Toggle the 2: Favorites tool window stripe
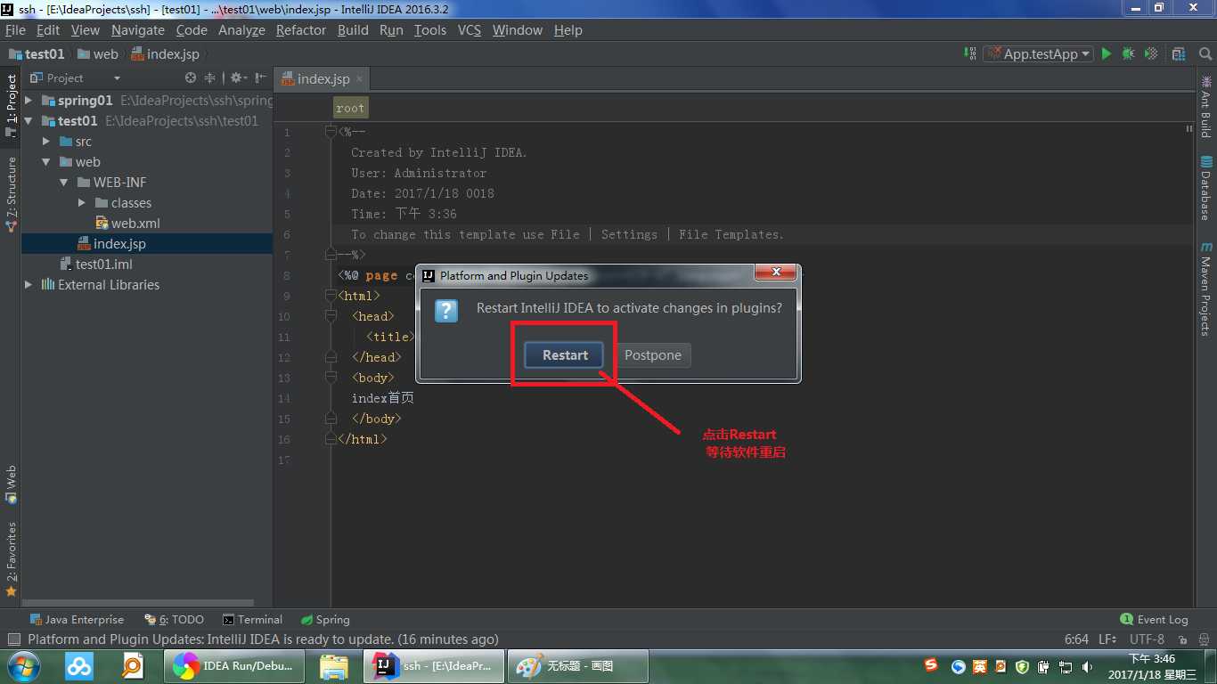The height and width of the screenshot is (684, 1217). coord(11,559)
